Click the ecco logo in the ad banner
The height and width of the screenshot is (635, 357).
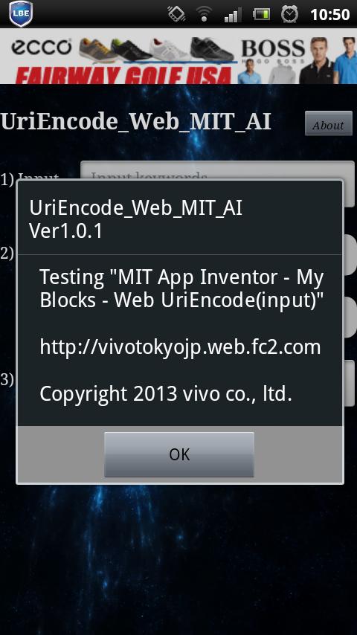42,48
